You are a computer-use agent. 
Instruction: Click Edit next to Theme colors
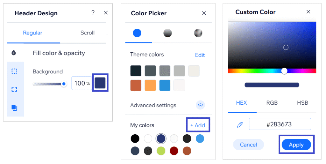pyautogui.click(x=200, y=55)
